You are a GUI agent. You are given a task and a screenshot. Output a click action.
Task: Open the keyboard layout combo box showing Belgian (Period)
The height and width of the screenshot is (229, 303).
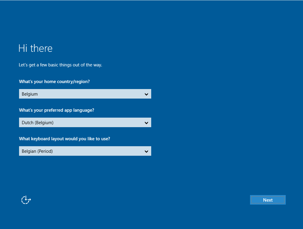click(x=85, y=151)
